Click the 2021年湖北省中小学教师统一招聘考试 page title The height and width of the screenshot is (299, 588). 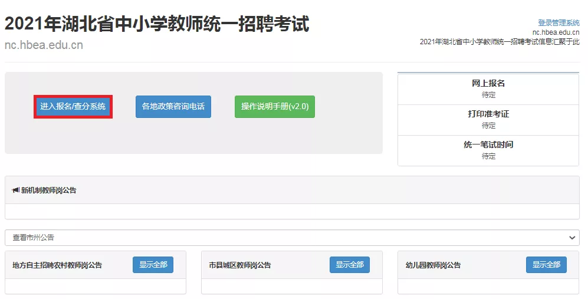point(157,24)
